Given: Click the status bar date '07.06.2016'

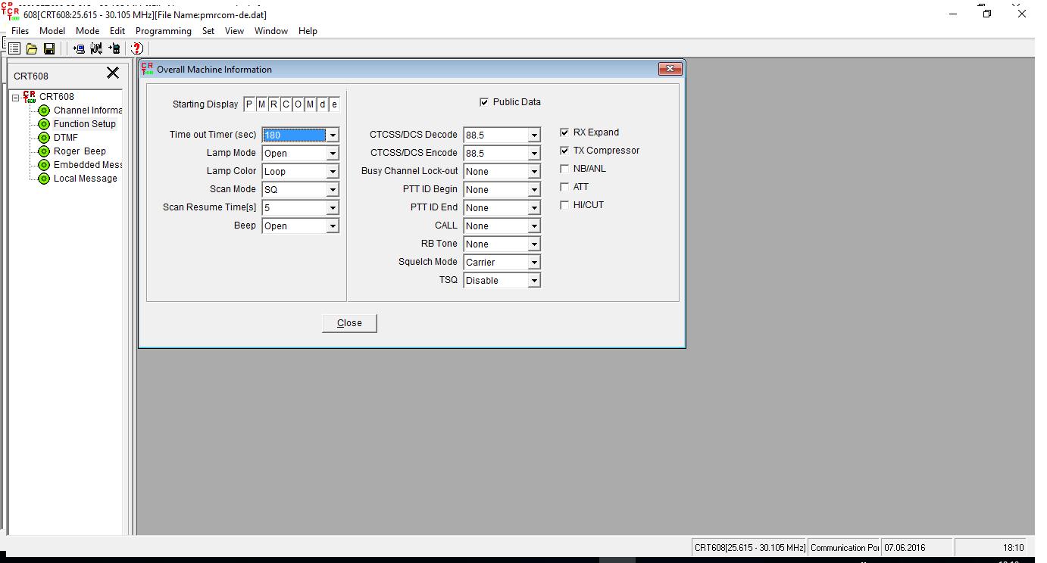Looking at the screenshot, I should coord(904,548).
